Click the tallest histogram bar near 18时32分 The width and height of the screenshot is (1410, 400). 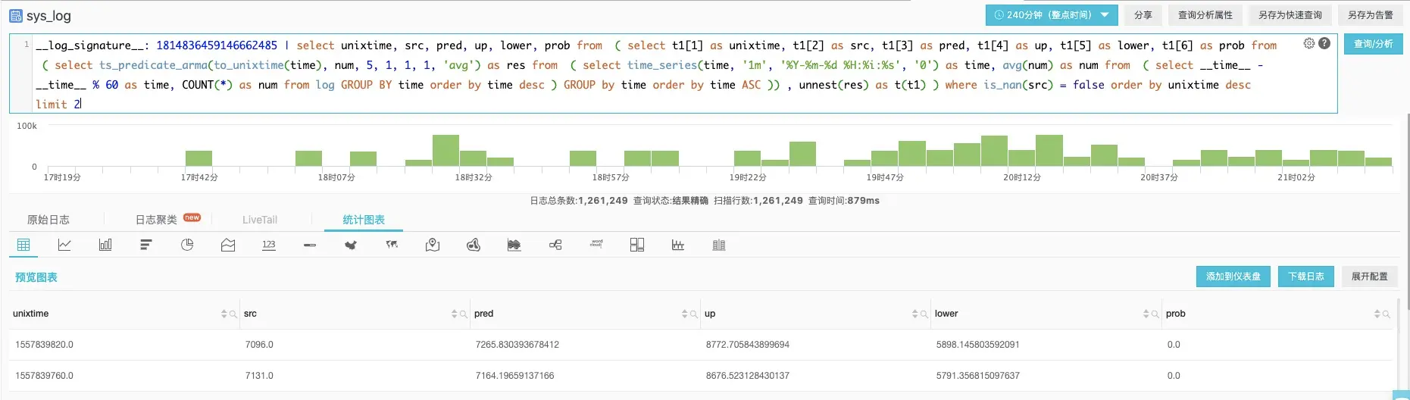pos(446,150)
